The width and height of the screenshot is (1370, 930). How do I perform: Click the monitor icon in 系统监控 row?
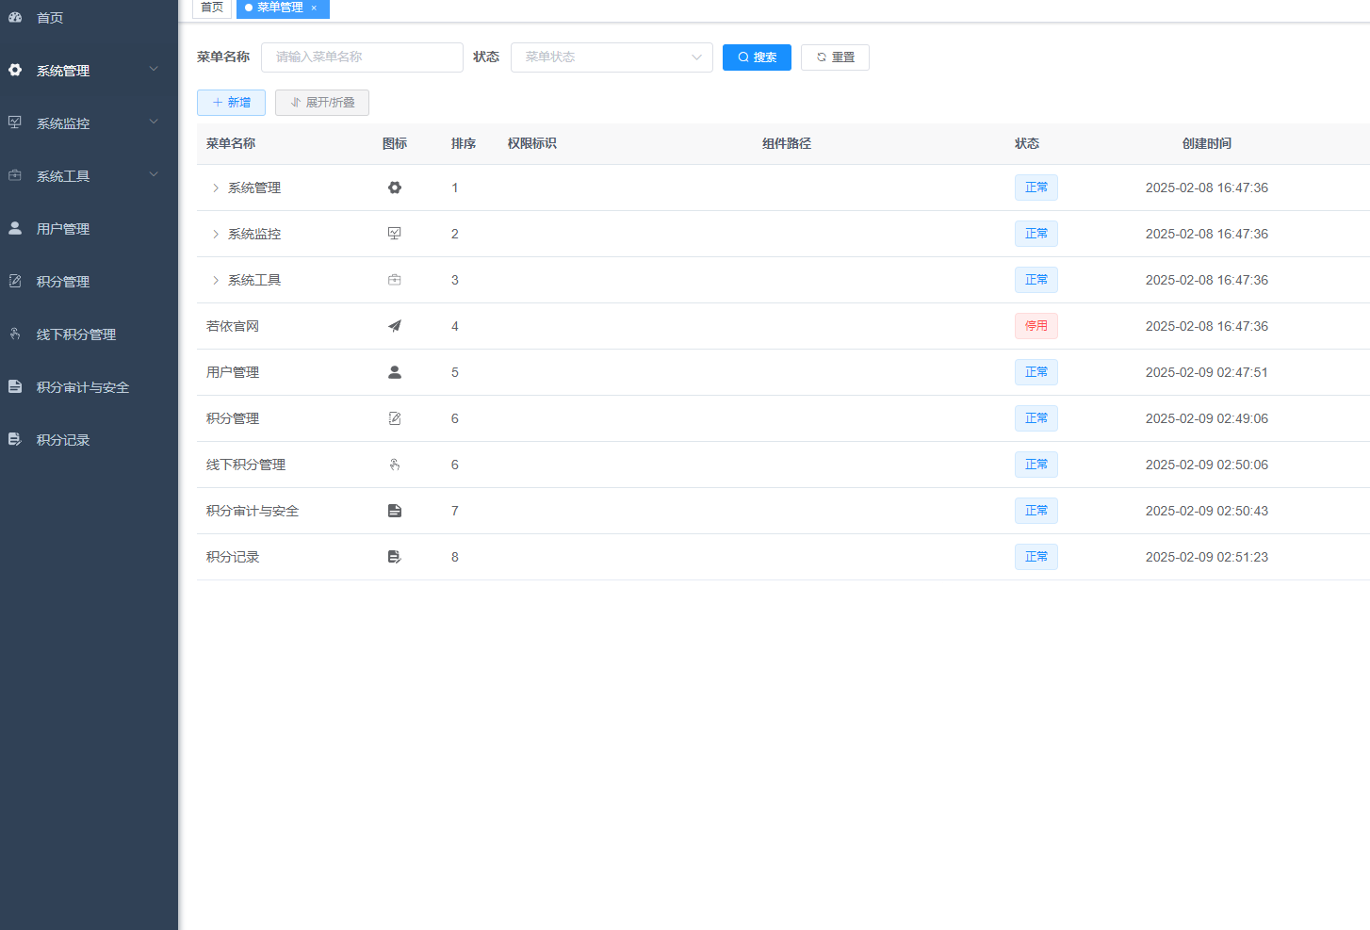coord(394,233)
